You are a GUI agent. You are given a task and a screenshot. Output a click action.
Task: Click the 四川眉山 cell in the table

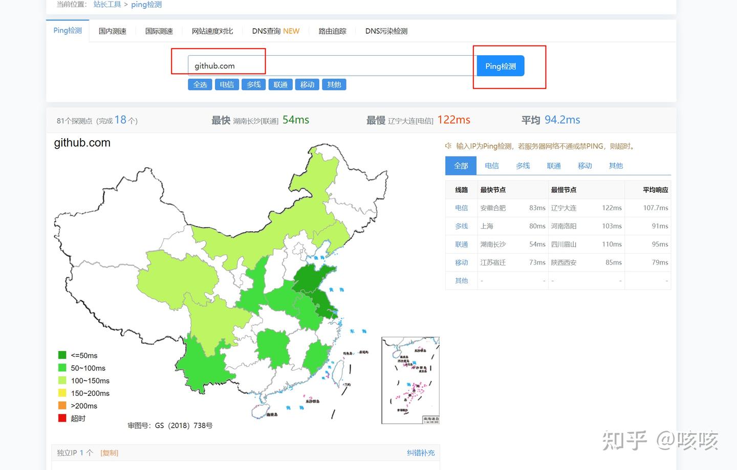click(563, 244)
